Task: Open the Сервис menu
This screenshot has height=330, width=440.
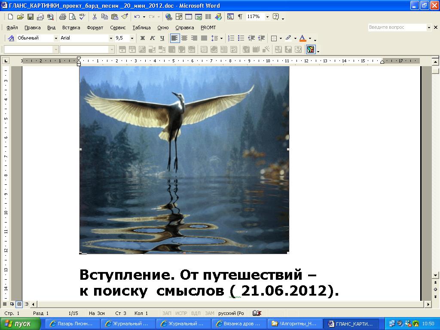Action: click(x=118, y=27)
